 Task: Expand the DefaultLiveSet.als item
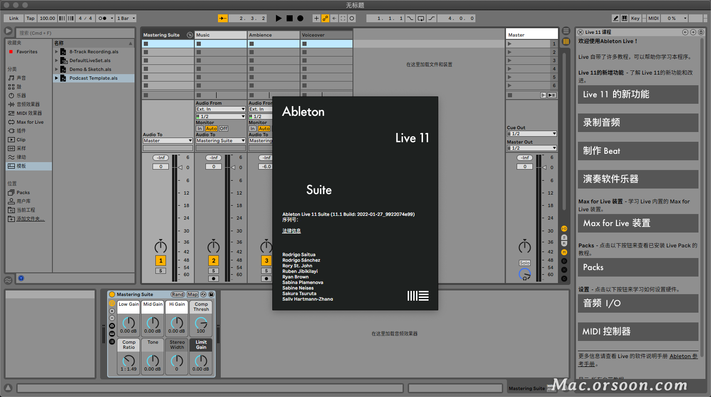point(57,61)
